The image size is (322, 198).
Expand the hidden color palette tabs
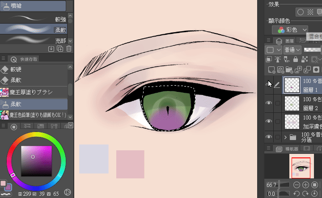pyautogui.click(x=71, y=125)
